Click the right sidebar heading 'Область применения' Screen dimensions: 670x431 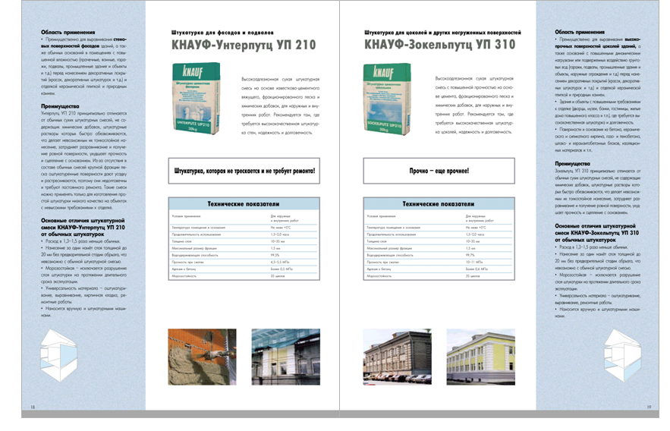580,32
